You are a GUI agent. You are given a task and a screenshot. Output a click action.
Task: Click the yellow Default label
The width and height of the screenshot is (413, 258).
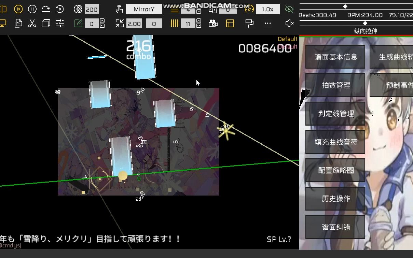287,39
